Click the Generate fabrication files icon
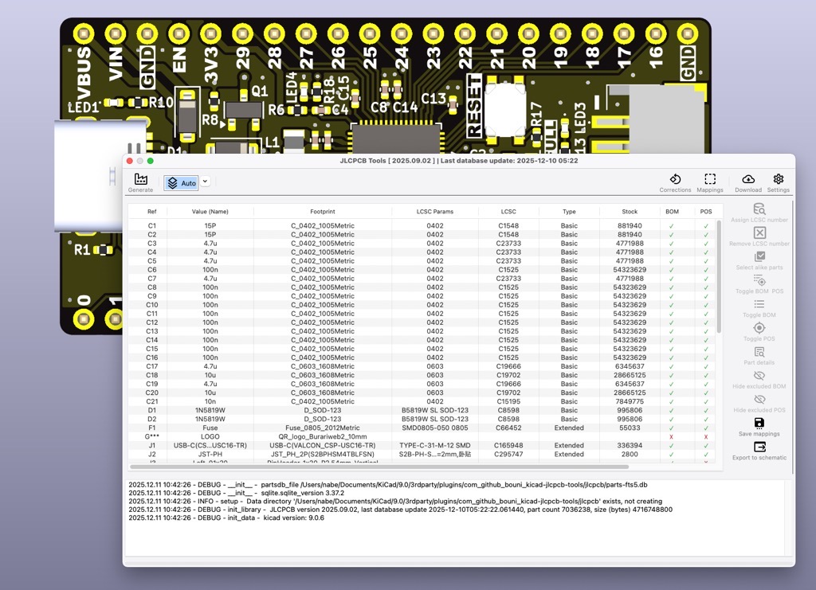This screenshot has width=816, height=590. (140, 180)
